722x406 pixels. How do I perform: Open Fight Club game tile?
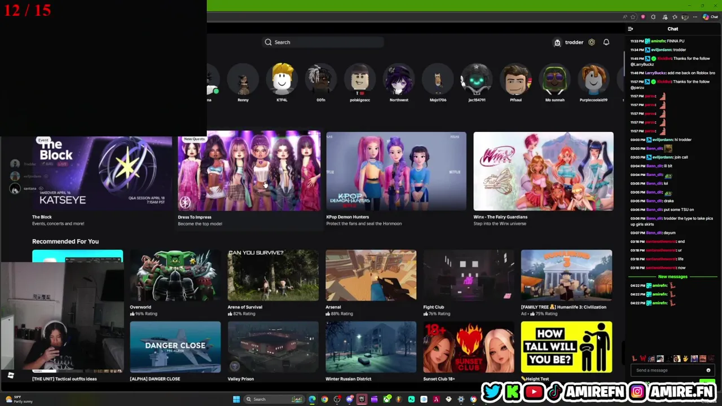(469, 276)
